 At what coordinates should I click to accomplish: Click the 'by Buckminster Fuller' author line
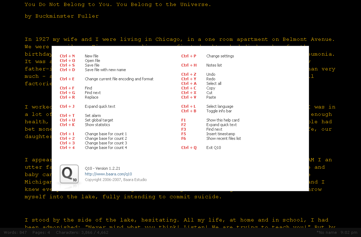pos(62,16)
